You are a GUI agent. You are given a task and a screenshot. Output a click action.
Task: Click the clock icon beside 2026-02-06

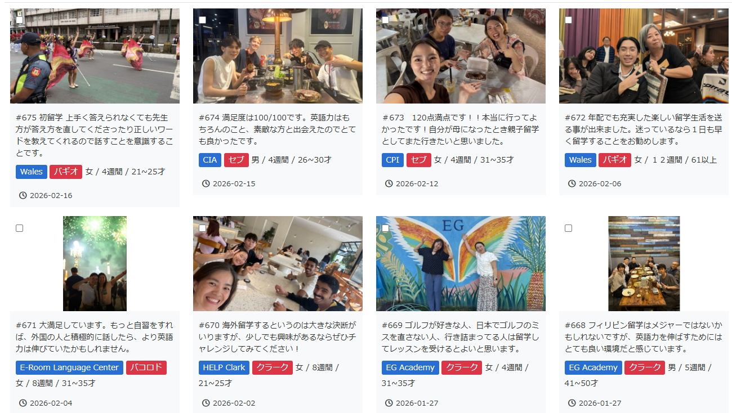[572, 183]
